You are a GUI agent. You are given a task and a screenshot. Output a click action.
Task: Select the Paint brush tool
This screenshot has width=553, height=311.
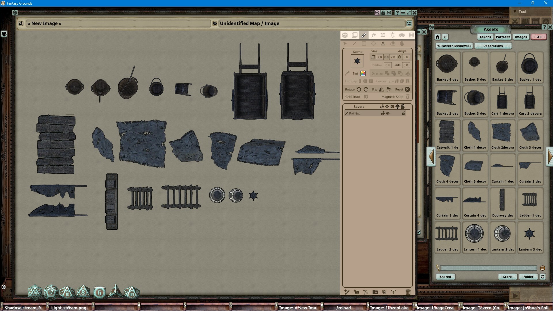(x=364, y=35)
